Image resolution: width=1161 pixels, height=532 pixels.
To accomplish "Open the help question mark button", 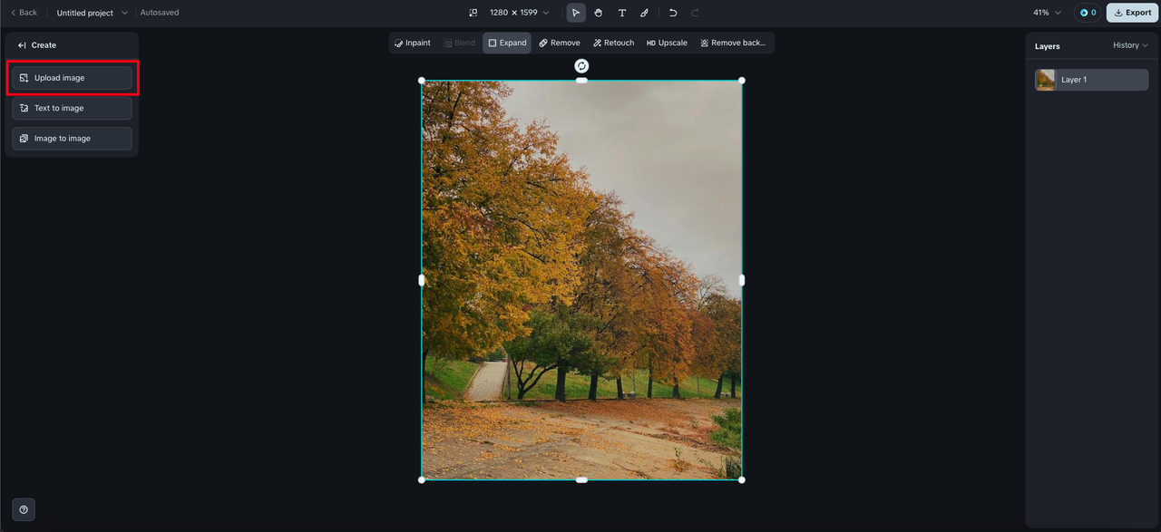I will point(24,509).
